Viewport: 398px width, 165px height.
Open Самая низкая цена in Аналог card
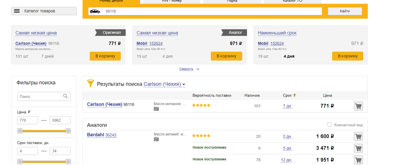(x=157, y=33)
